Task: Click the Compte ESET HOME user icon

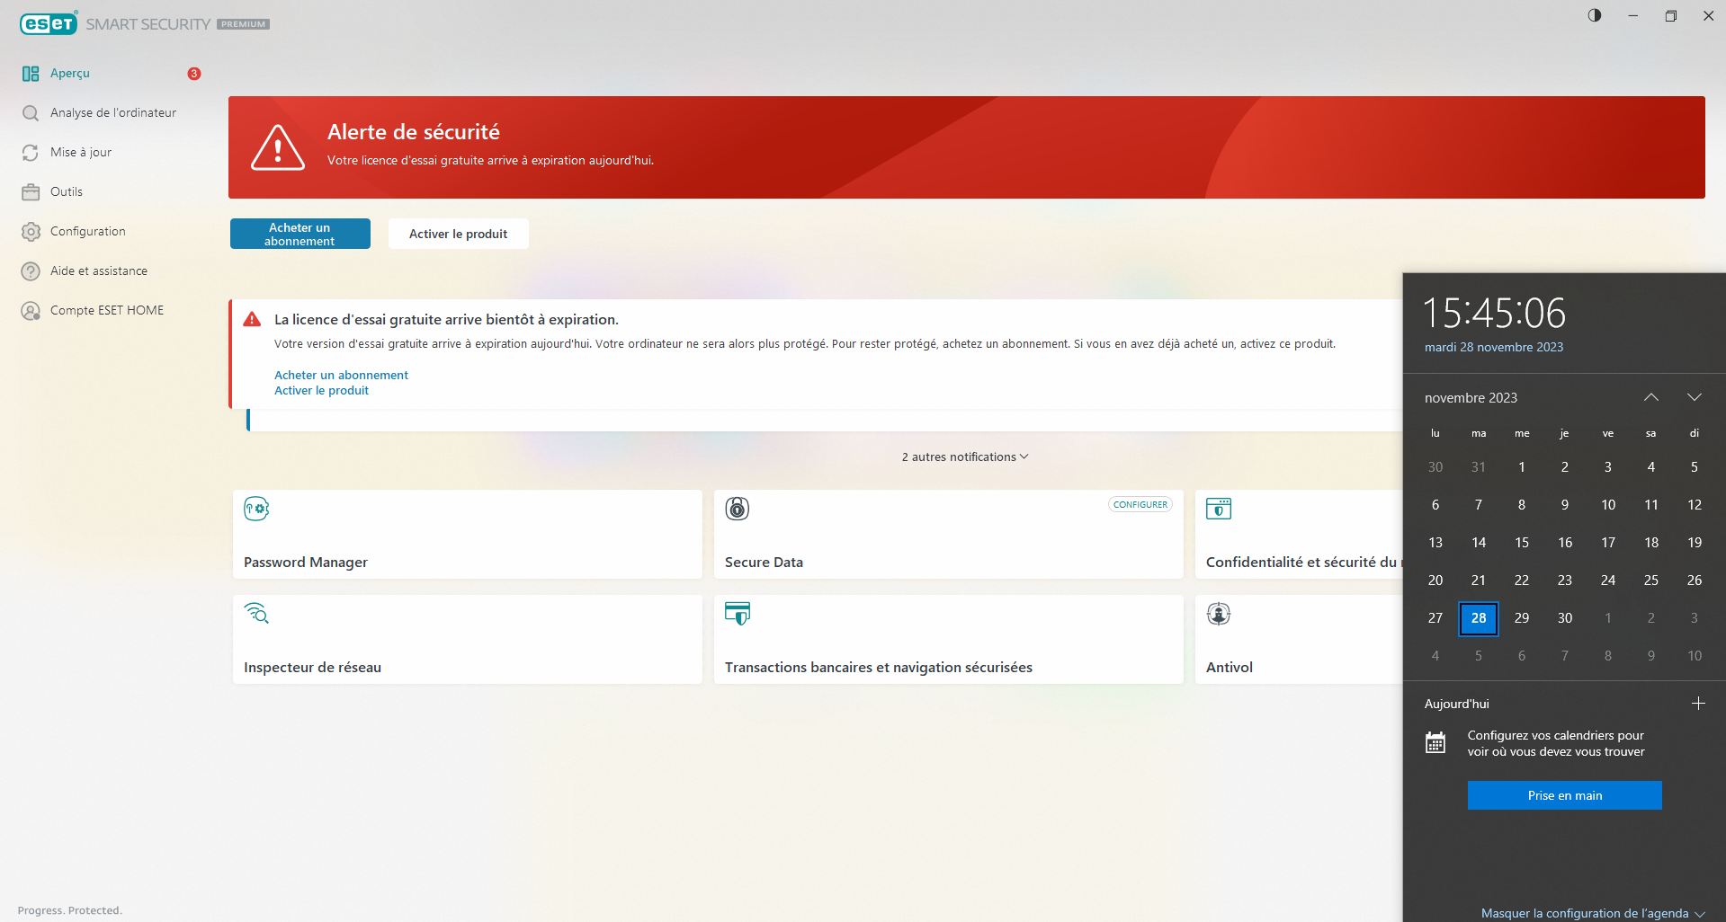Action: [x=31, y=311]
